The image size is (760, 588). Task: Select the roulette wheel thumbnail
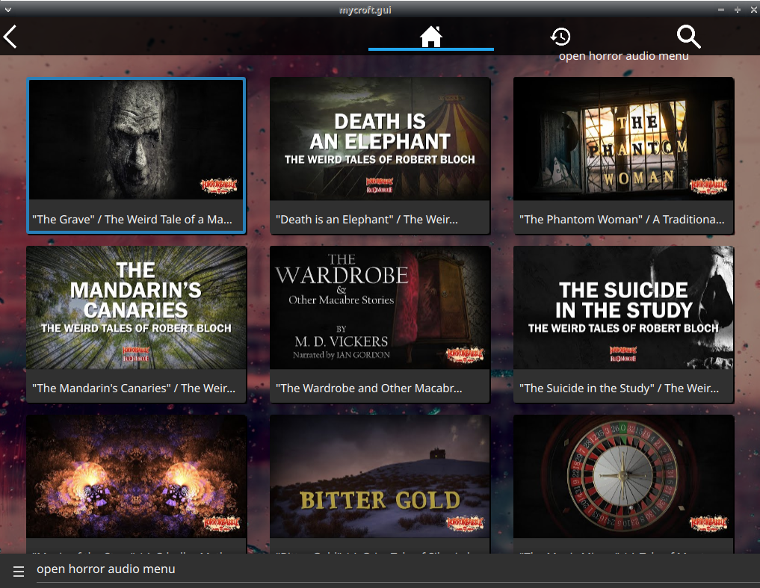(624, 476)
